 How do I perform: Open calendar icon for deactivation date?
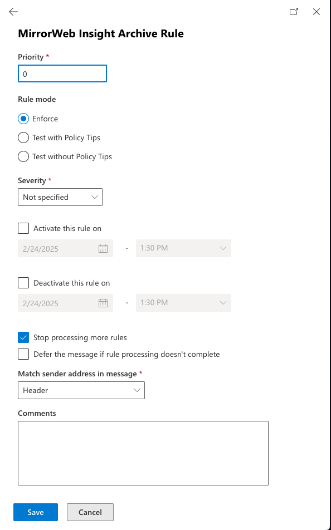103,303
